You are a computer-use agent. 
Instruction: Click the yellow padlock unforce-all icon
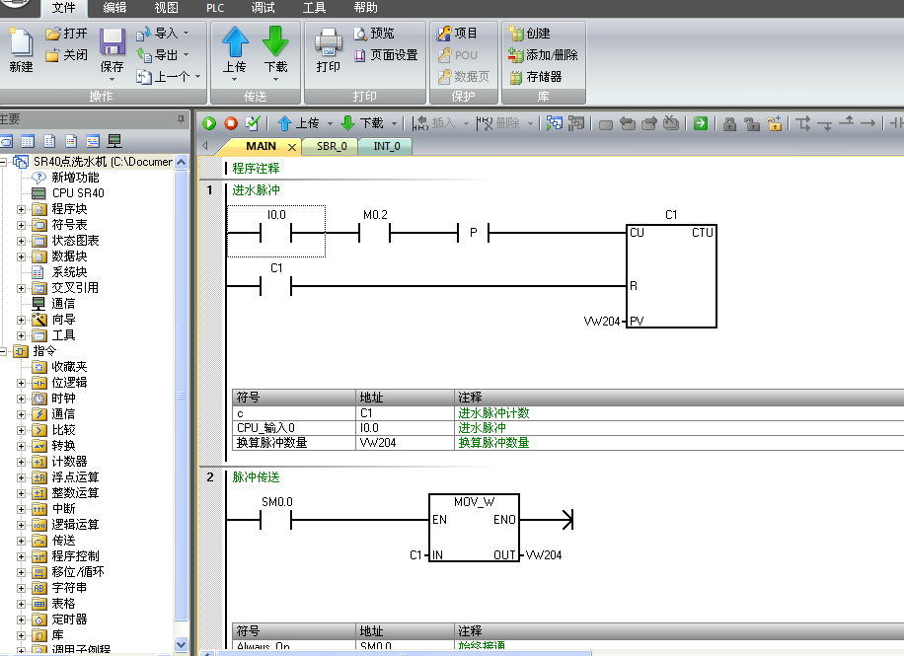pyautogui.click(x=774, y=123)
